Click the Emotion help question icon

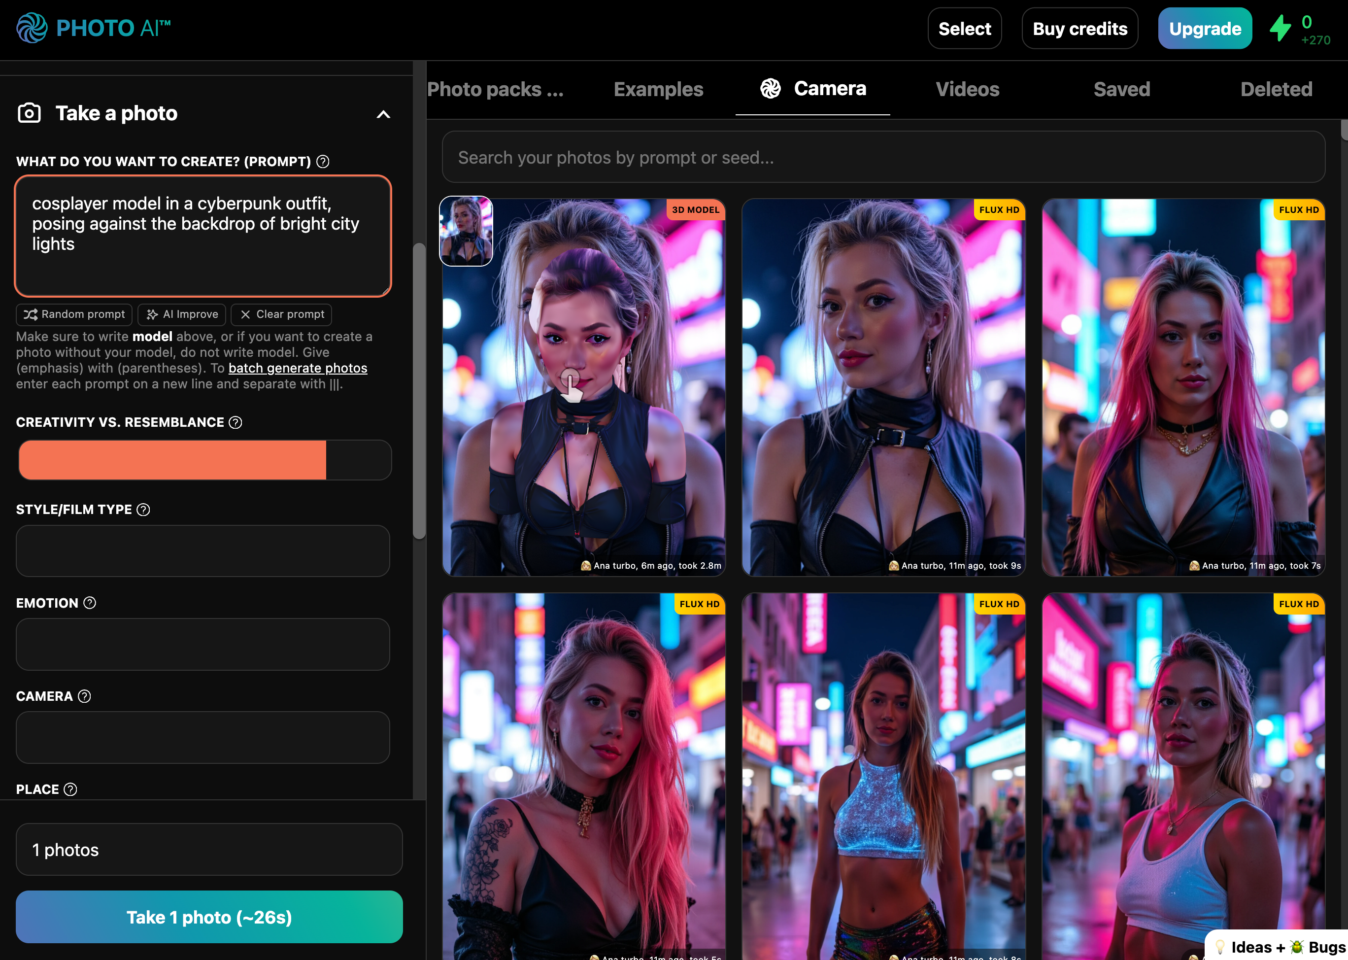[x=90, y=603]
